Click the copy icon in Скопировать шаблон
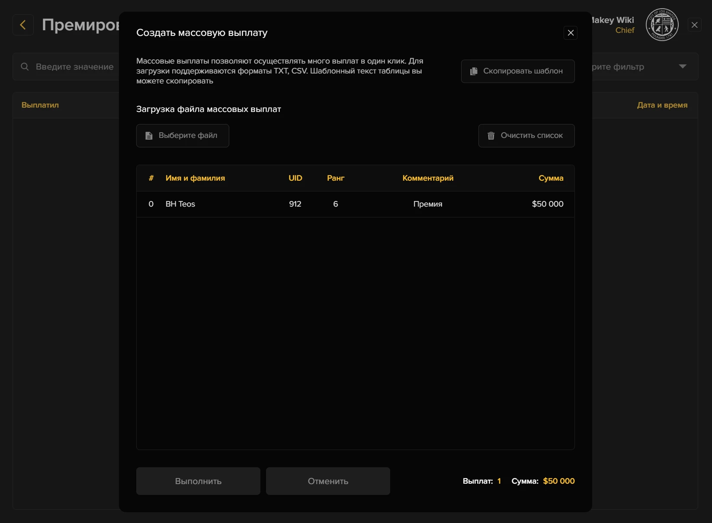This screenshot has width=712, height=523. tap(474, 71)
